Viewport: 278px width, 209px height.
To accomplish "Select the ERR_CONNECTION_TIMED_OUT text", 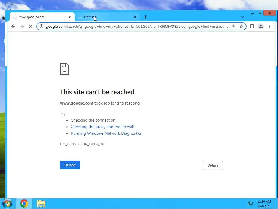I will click(83, 144).
